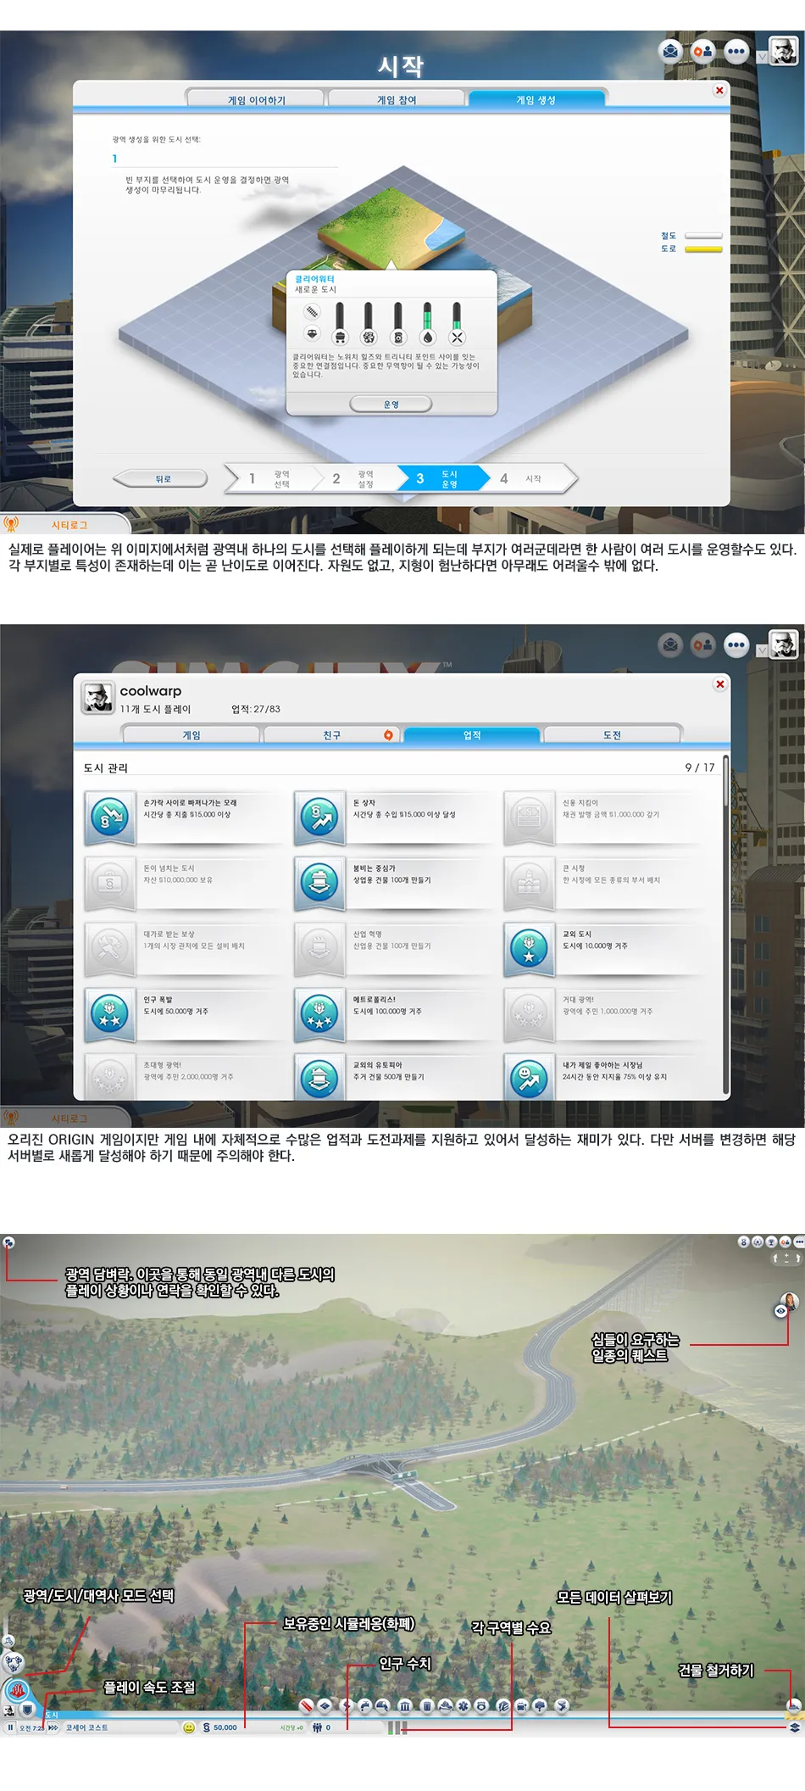Open the 신용 지킴이 achievement icon
The height and width of the screenshot is (1791, 805).
pyautogui.click(x=529, y=817)
